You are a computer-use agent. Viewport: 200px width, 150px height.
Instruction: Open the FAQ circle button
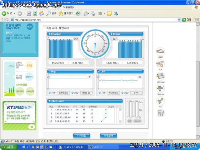29,65
